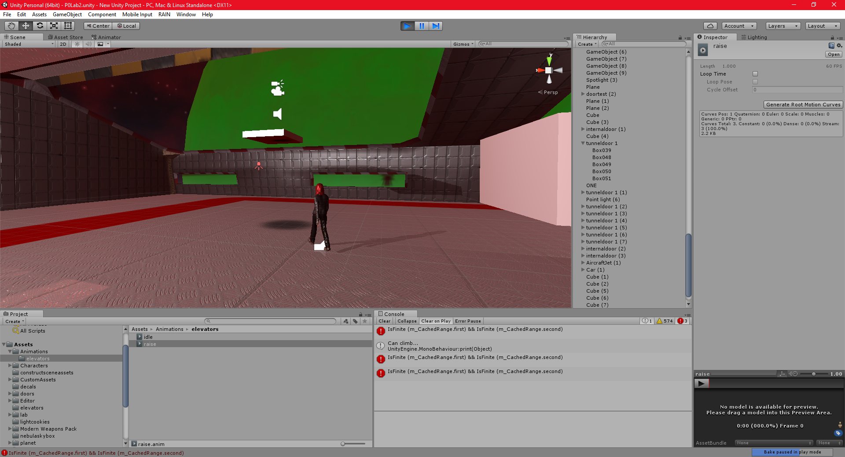The width and height of the screenshot is (845, 457).
Task: Adjust the Project icon size slider
Action: click(353, 444)
